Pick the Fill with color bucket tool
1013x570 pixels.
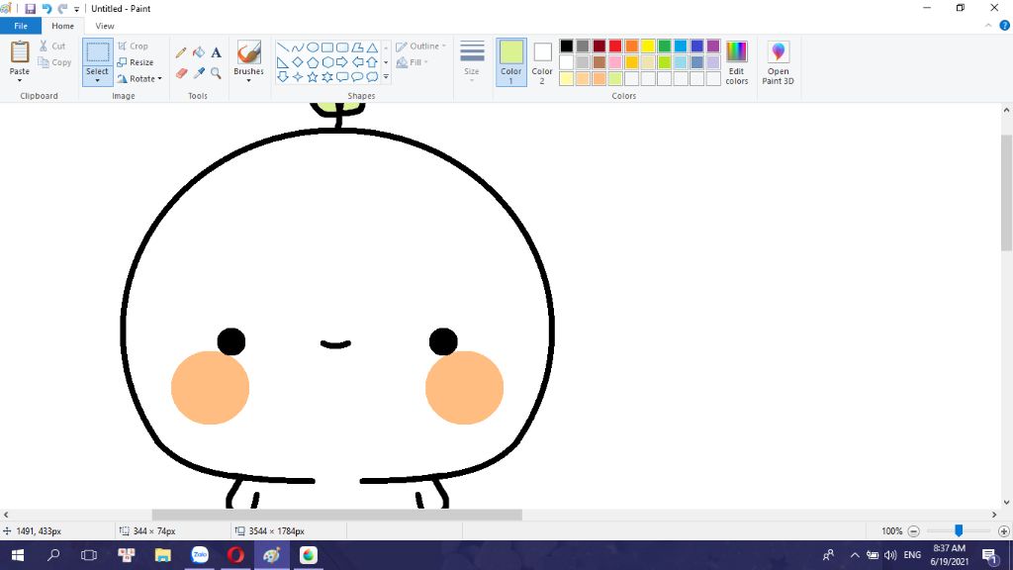click(198, 52)
